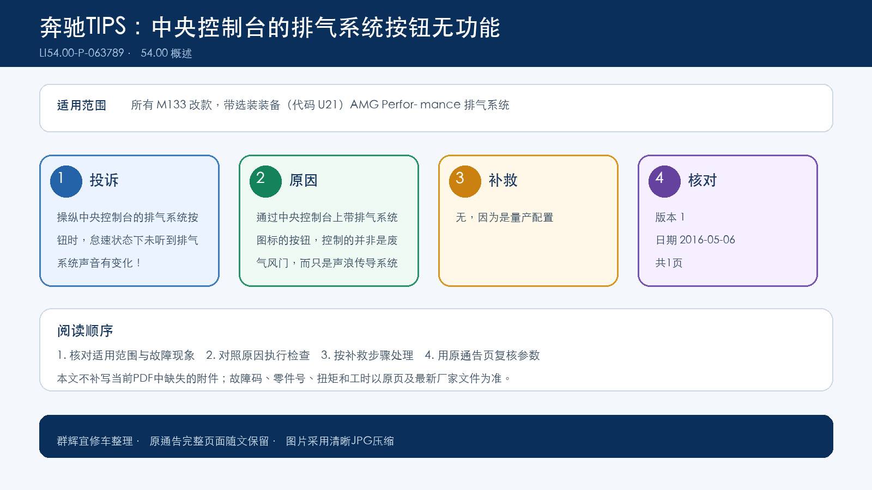872x490 pixels.
Task: Click line 钮时，怠速状态下未听到排气
Action: pos(128,240)
